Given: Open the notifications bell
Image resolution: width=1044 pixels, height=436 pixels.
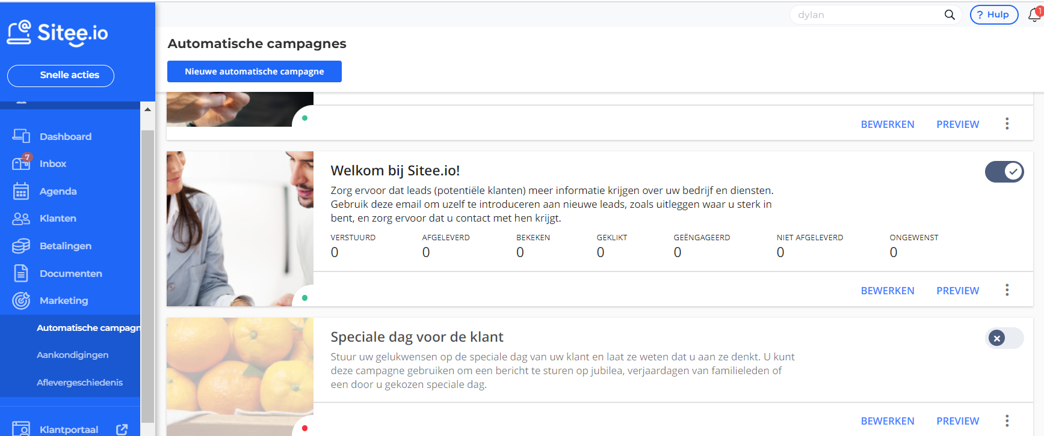Looking at the screenshot, I should coord(1034,15).
